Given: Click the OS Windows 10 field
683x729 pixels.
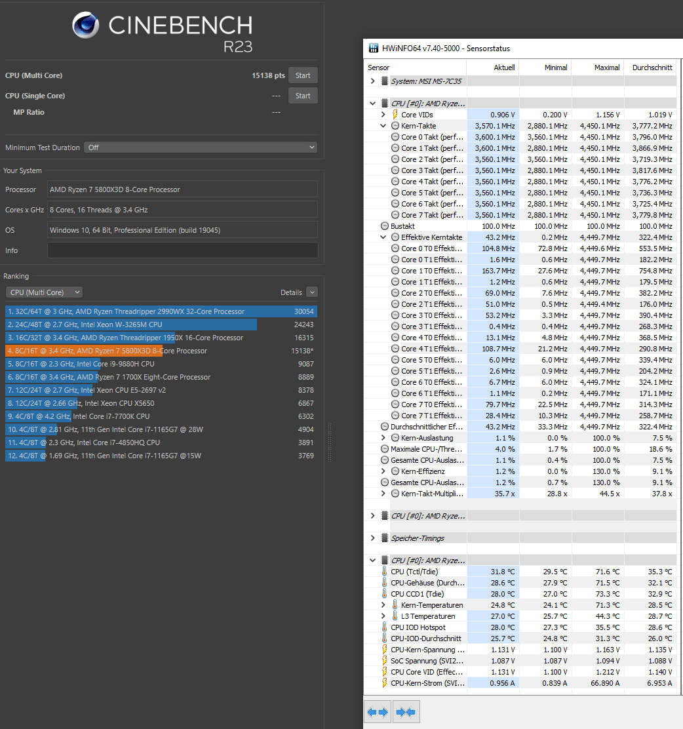Looking at the screenshot, I should (x=183, y=230).
